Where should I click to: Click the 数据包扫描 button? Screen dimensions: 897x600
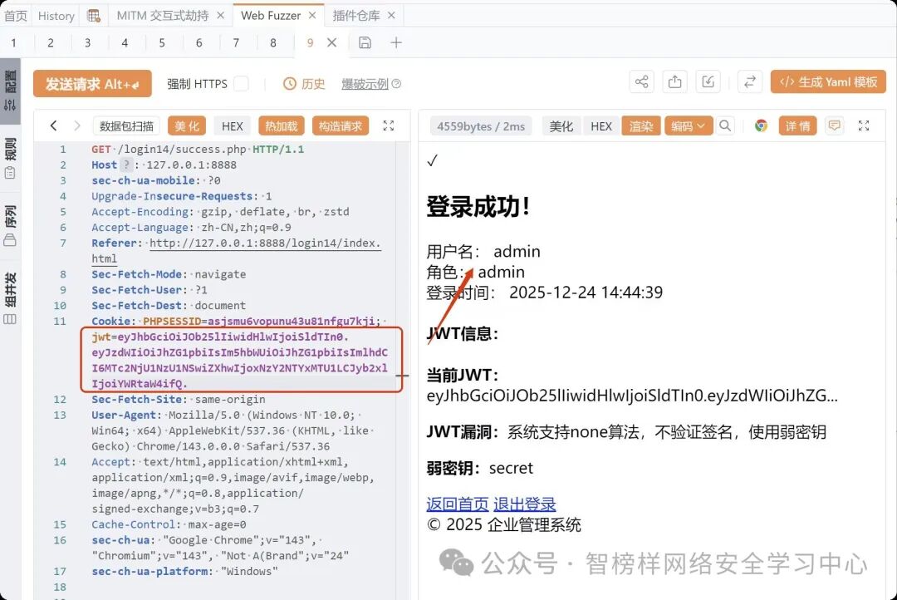click(x=126, y=125)
